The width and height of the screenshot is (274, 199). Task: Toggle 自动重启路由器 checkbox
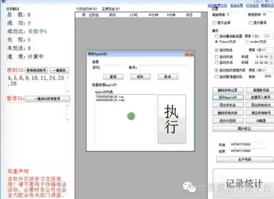(216, 36)
